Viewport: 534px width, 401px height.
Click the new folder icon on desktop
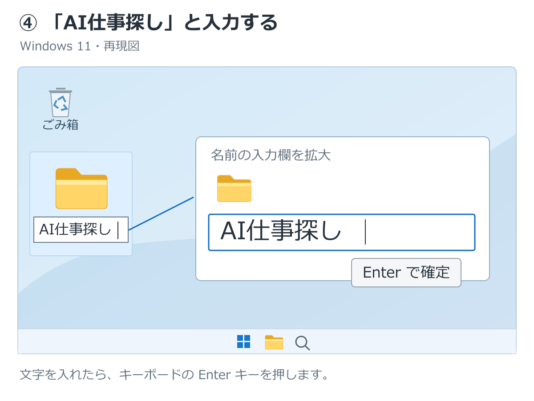[x=81, y=188]
